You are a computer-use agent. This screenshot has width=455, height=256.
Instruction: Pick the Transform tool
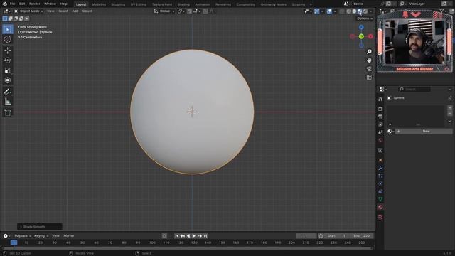click(x=8, y=80)
